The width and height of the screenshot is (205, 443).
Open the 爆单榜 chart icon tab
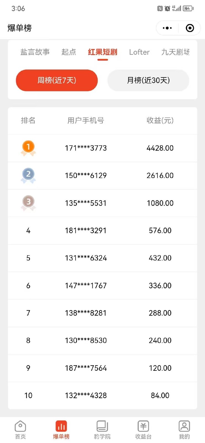(61, 427)
